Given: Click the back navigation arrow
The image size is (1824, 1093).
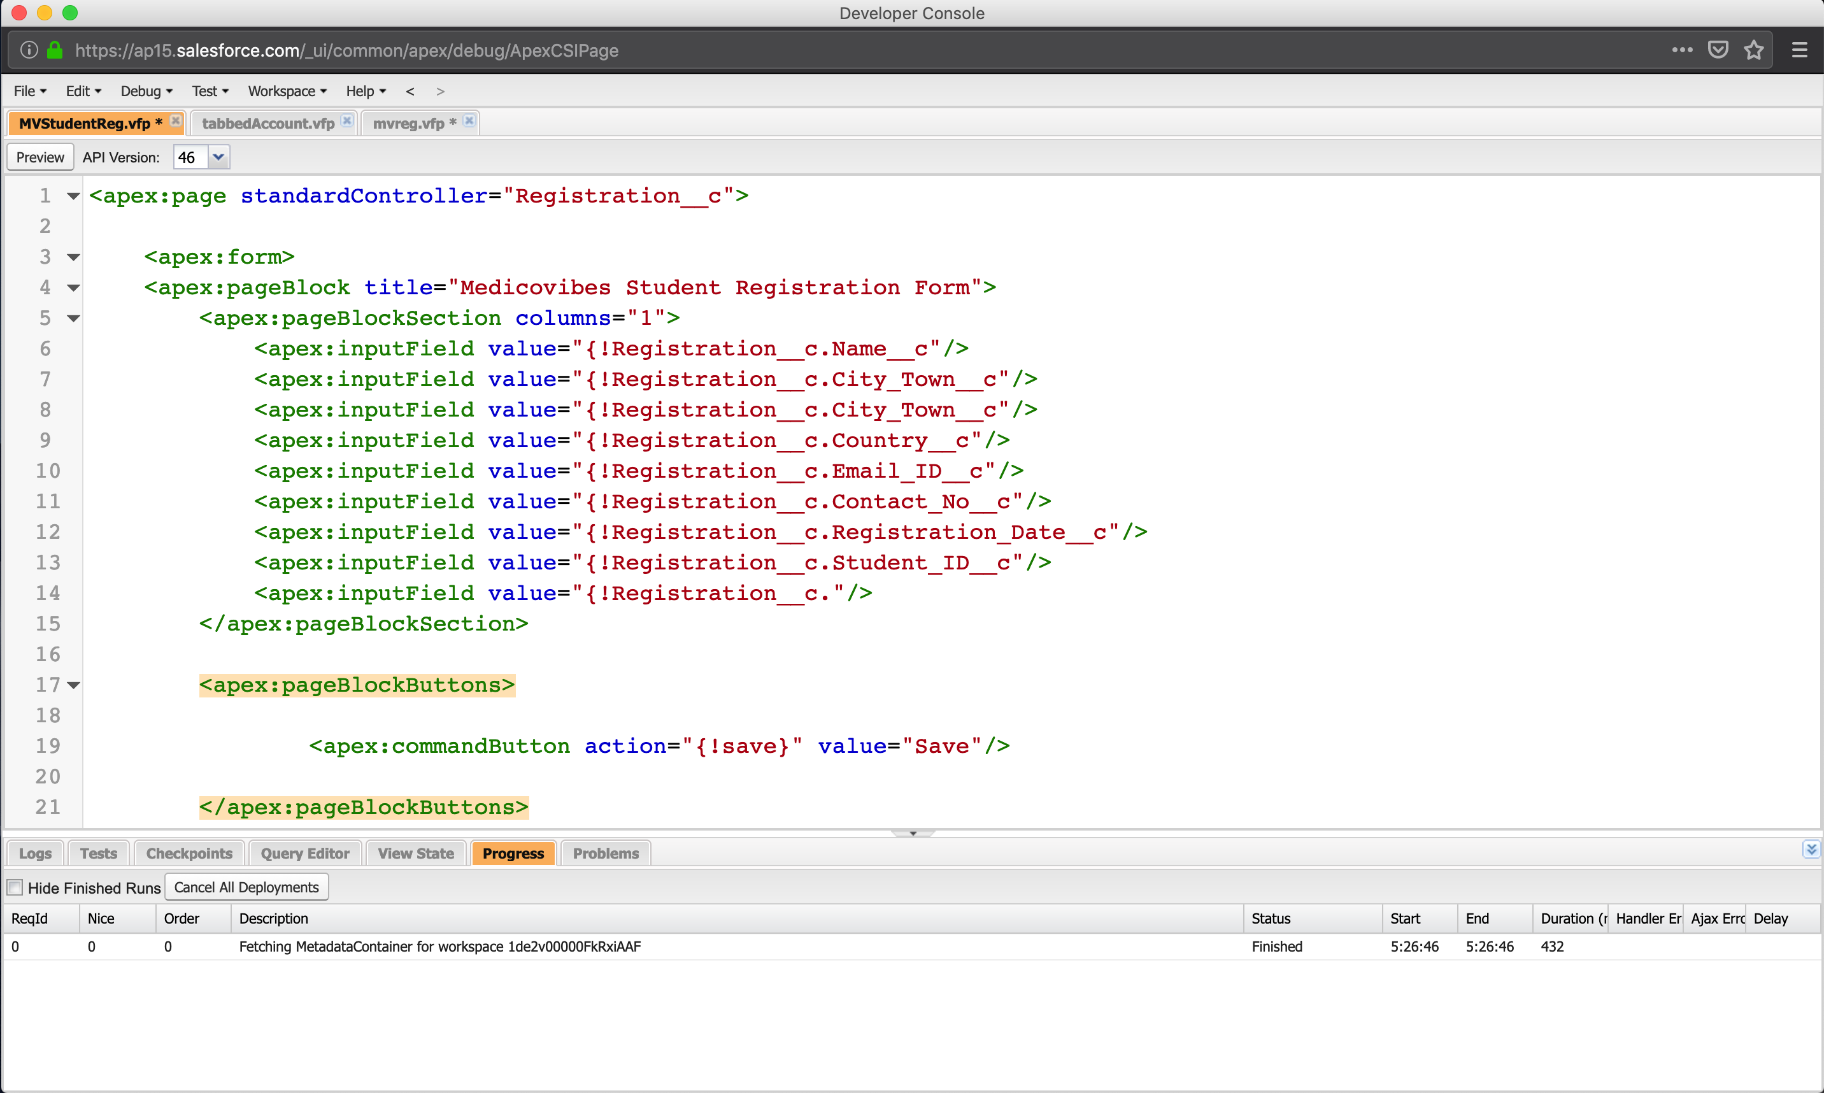Looking at the screenshot, I should click(x=411, y=91).
